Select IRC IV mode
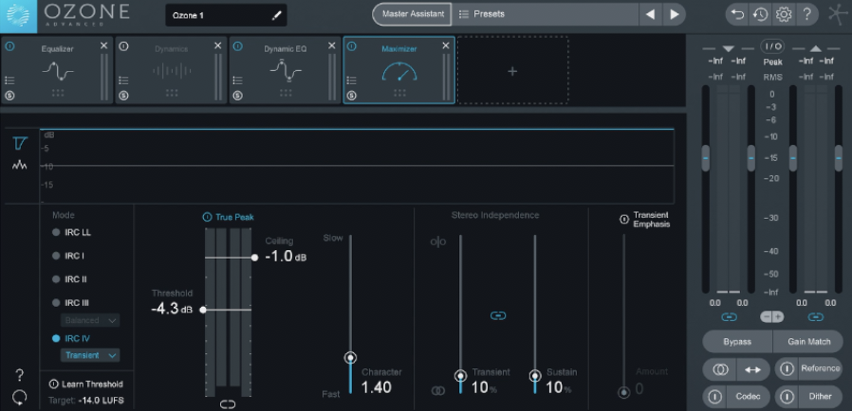This screenshot has height=411, width=852. (70, 339)
